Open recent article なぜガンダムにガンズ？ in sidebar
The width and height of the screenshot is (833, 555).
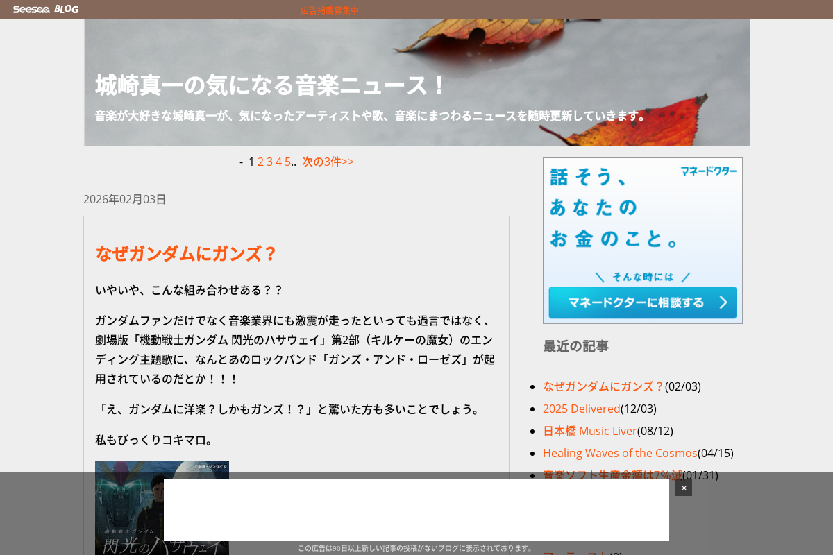[604, 386]
